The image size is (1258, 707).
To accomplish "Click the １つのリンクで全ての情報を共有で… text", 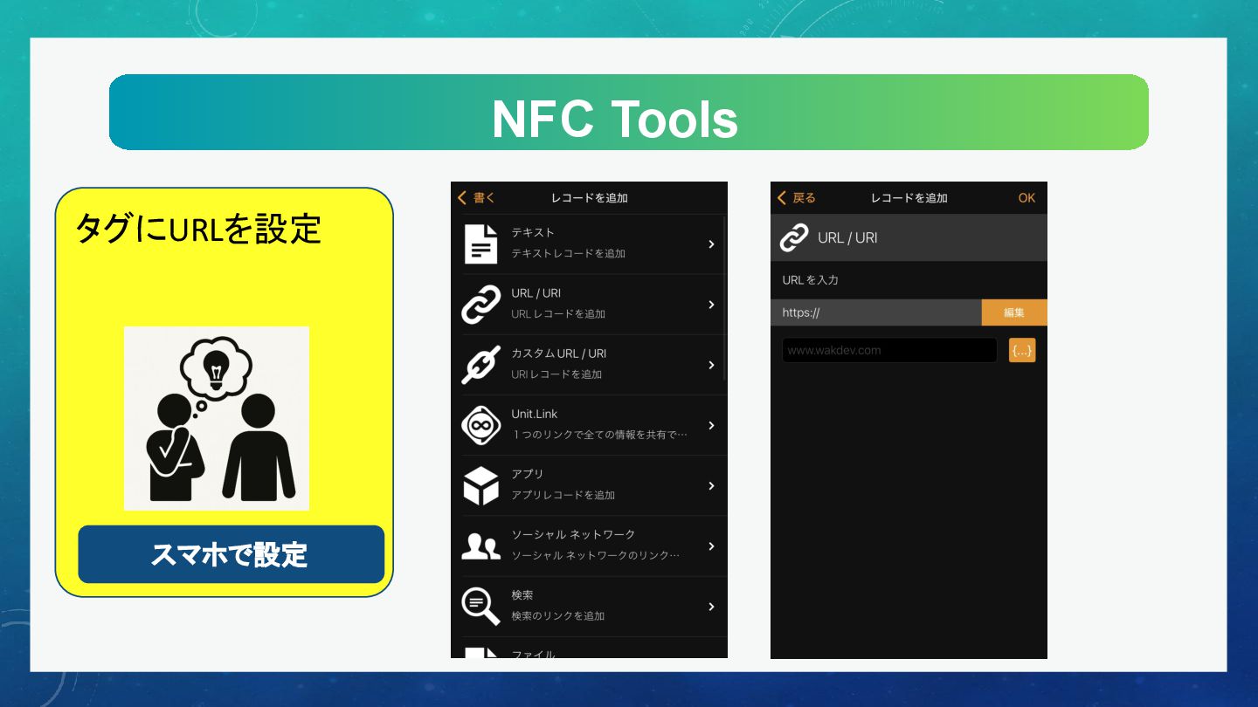I will coord(599,435).
